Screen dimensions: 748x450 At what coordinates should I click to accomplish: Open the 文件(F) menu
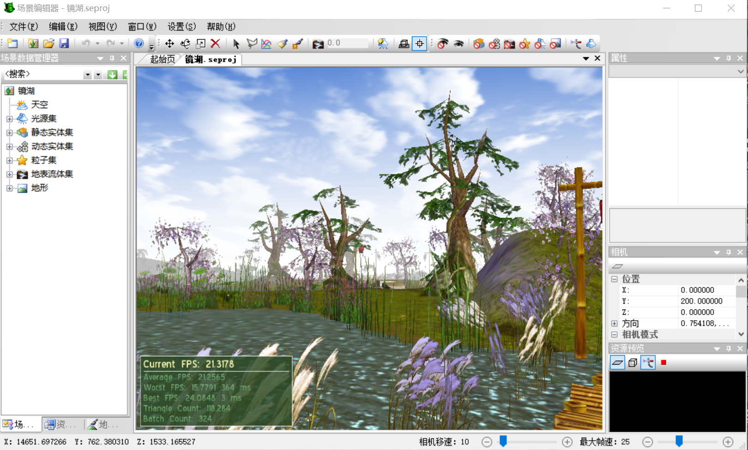click(24, 26)
